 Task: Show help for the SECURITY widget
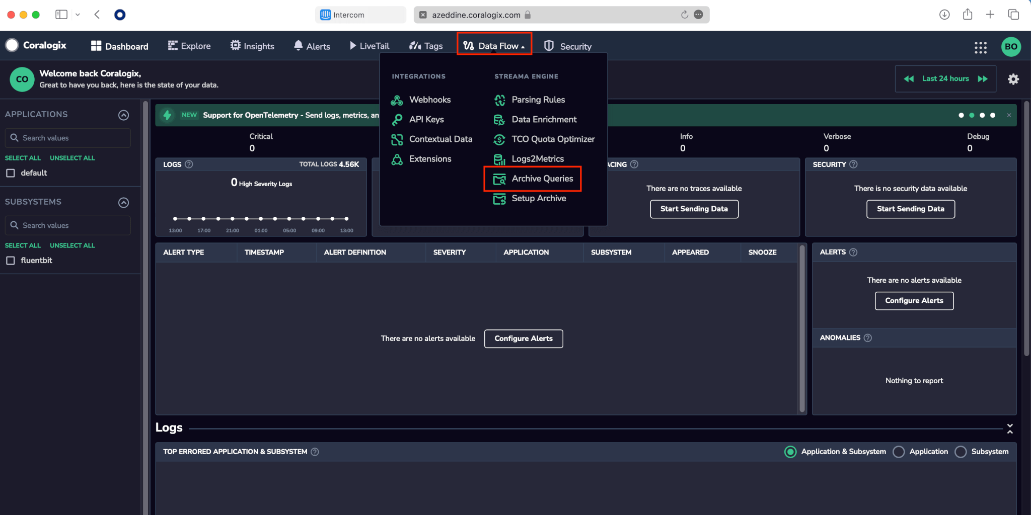pyautogui.click(x=853, y=164)
